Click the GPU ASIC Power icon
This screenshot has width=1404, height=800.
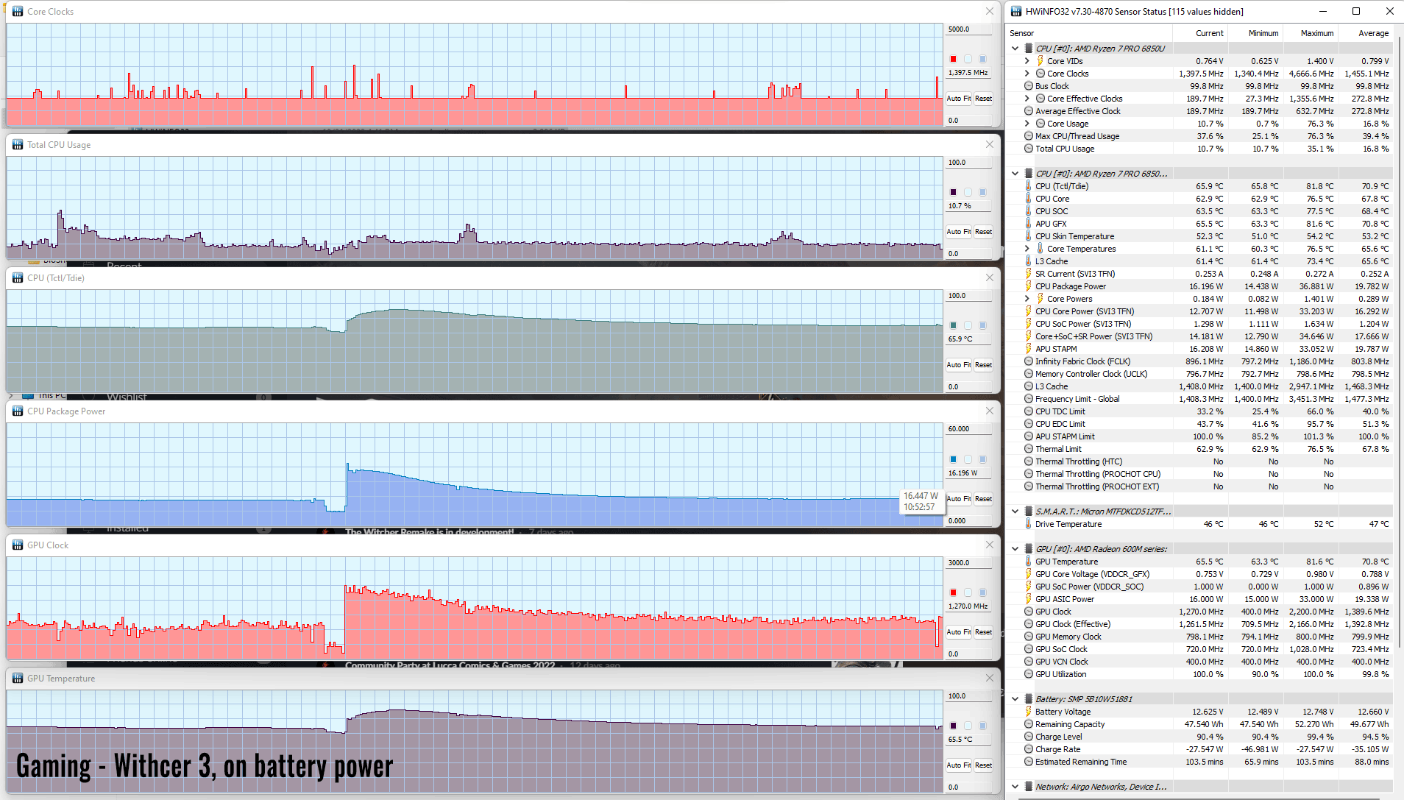[1029, 599]
